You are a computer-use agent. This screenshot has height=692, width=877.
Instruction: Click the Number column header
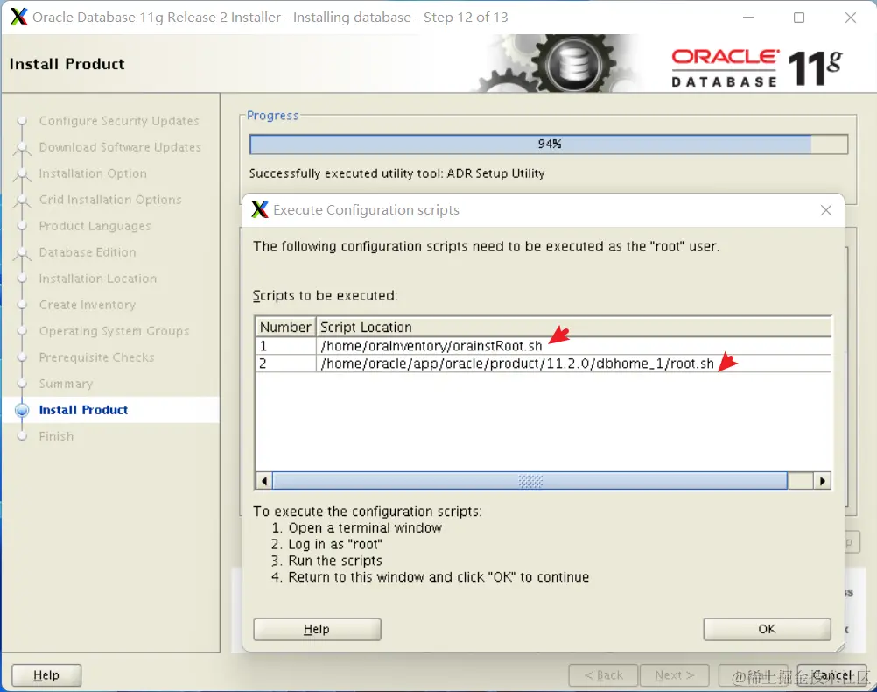coord(286,328)
